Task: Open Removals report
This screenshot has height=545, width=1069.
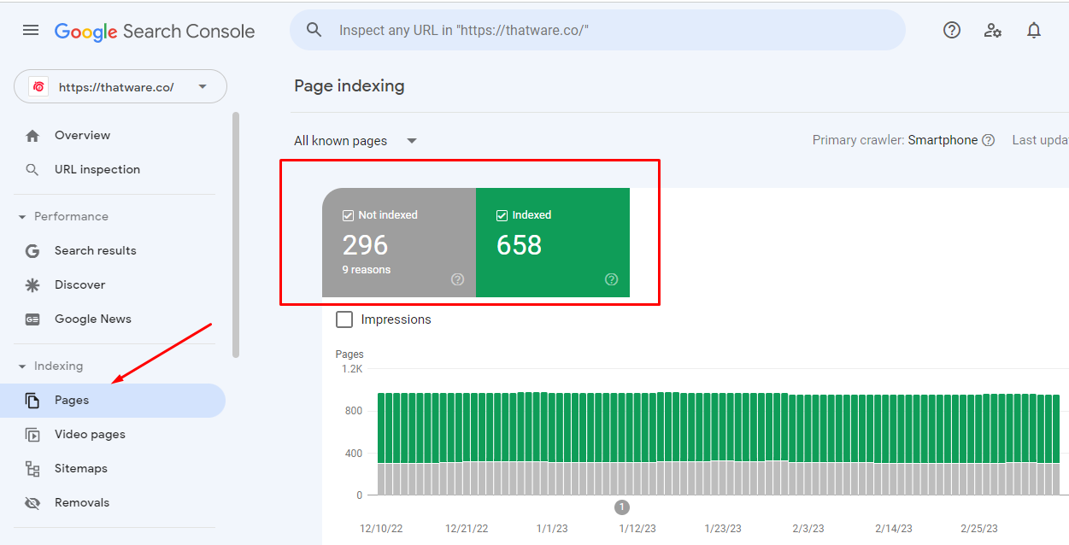Action: (x=113, y=503)
